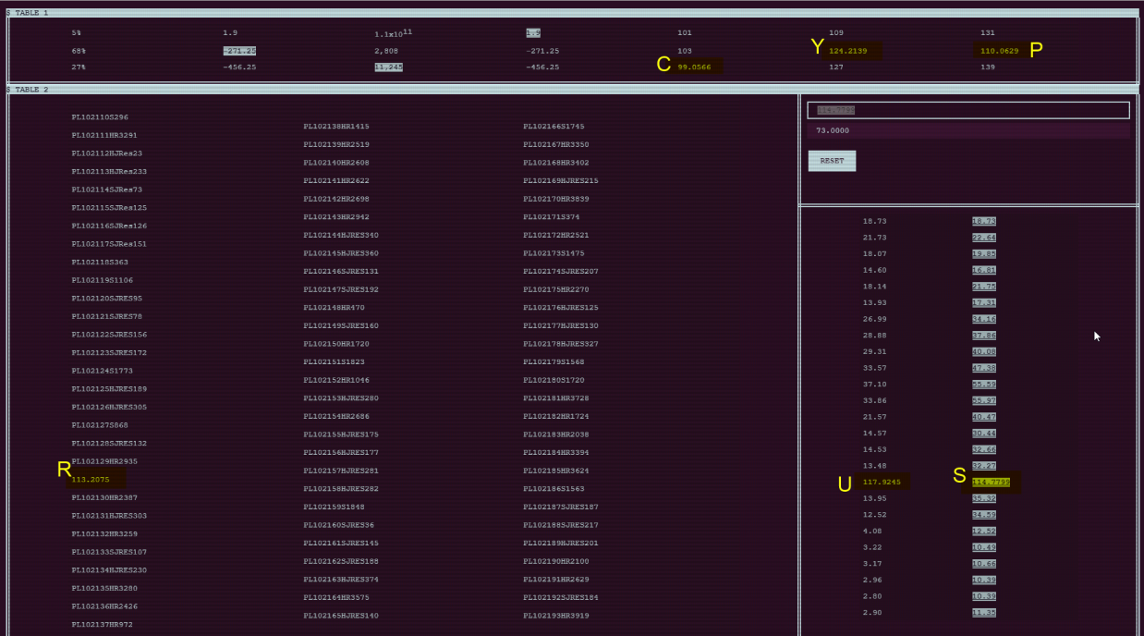The image size is (1144, 636).
Task: Click list entry PL102166S1745
Action: [554, 126]
